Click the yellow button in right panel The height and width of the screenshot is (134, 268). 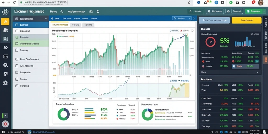pos(247,20)
